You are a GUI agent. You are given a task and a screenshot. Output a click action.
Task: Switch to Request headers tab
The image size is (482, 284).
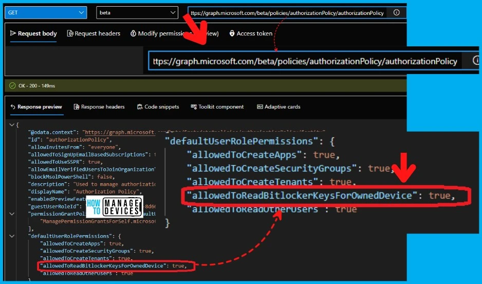pos(94,33)
